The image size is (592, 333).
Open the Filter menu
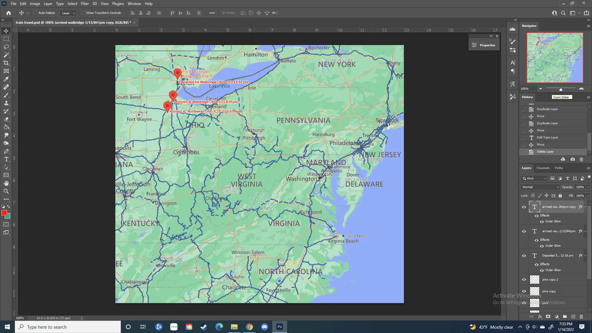85,4
